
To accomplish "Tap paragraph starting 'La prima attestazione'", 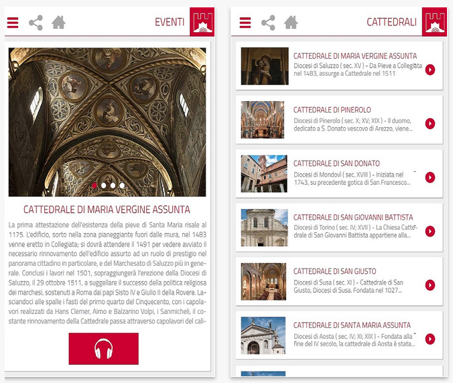I will (107, 273).
